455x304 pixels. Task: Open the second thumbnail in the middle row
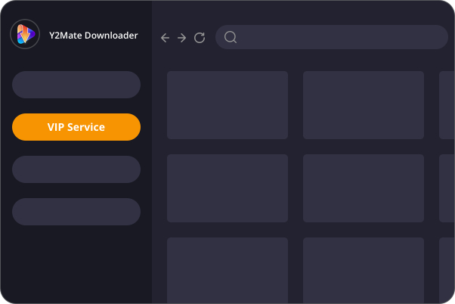[364, 188]
